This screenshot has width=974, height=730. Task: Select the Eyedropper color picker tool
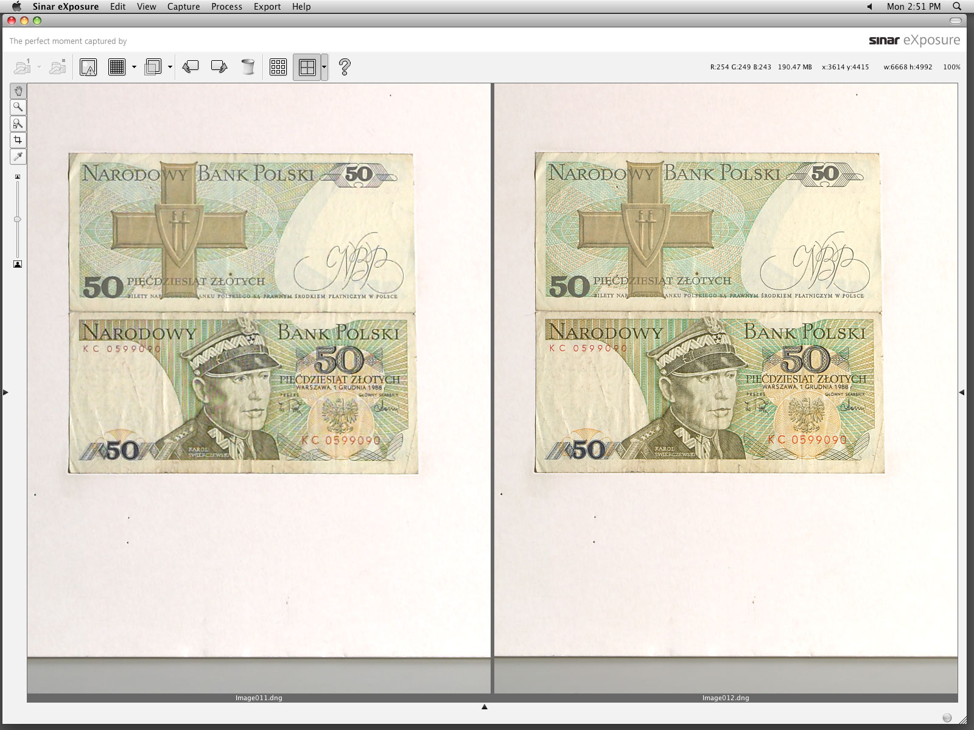pyautogui.click(x=18, y=156)
